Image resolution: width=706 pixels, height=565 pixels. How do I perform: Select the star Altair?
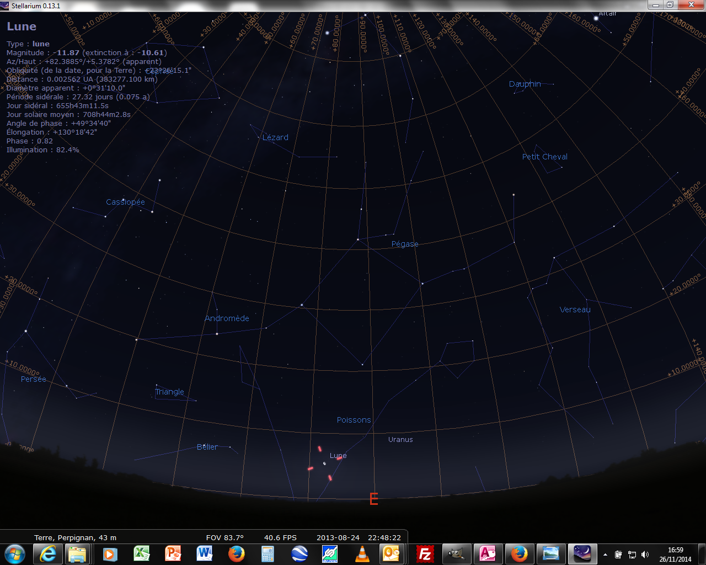[x=596, y=18]
